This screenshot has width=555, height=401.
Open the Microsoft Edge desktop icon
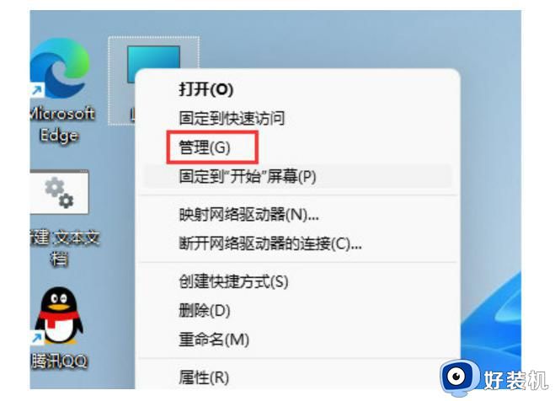(59, 68)
